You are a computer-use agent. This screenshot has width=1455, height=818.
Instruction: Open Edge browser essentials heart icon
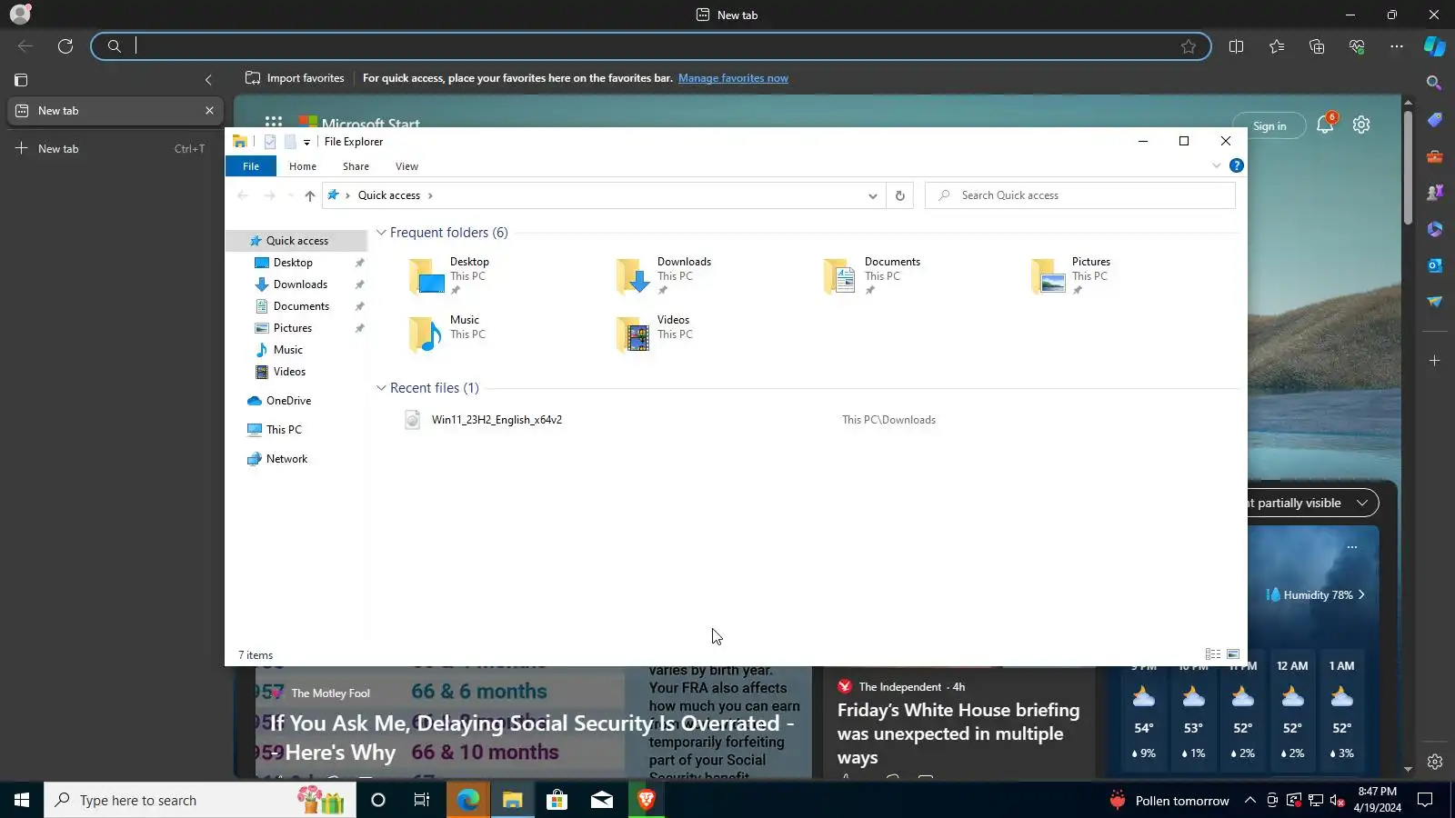(x=1357, y=46)
